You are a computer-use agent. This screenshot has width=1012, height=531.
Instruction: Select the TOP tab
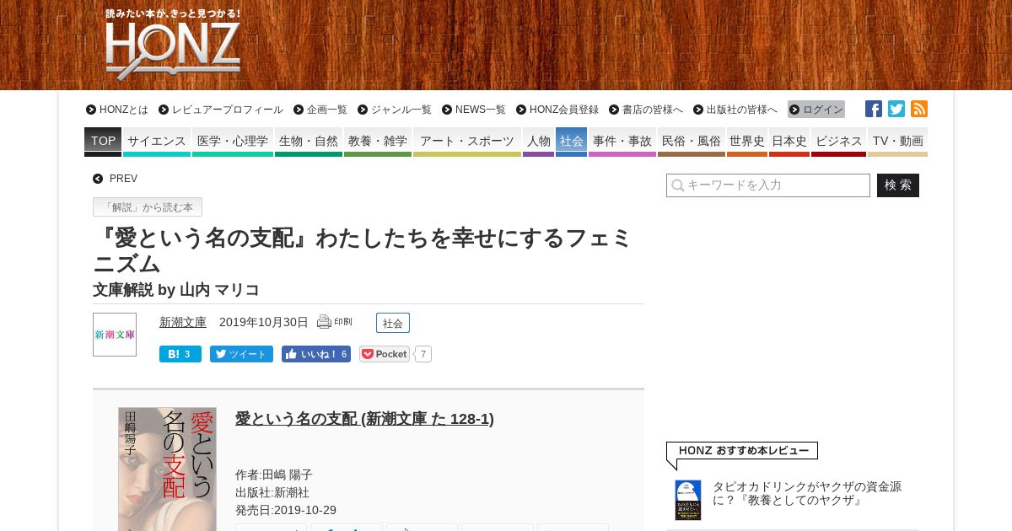pyautogui.click(x=103, y=142)
